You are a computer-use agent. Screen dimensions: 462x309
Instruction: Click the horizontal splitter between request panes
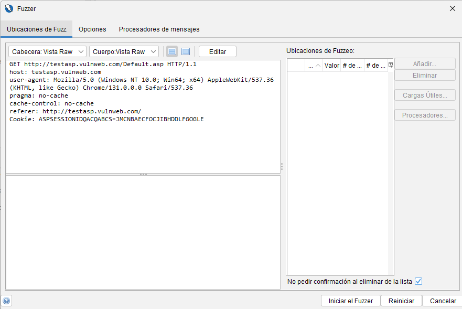pyautogui.click(x=143, y=174)
